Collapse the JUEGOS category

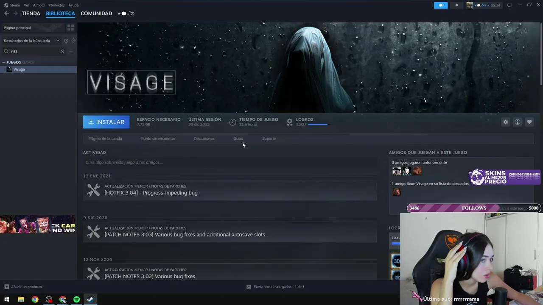[3, 62]
